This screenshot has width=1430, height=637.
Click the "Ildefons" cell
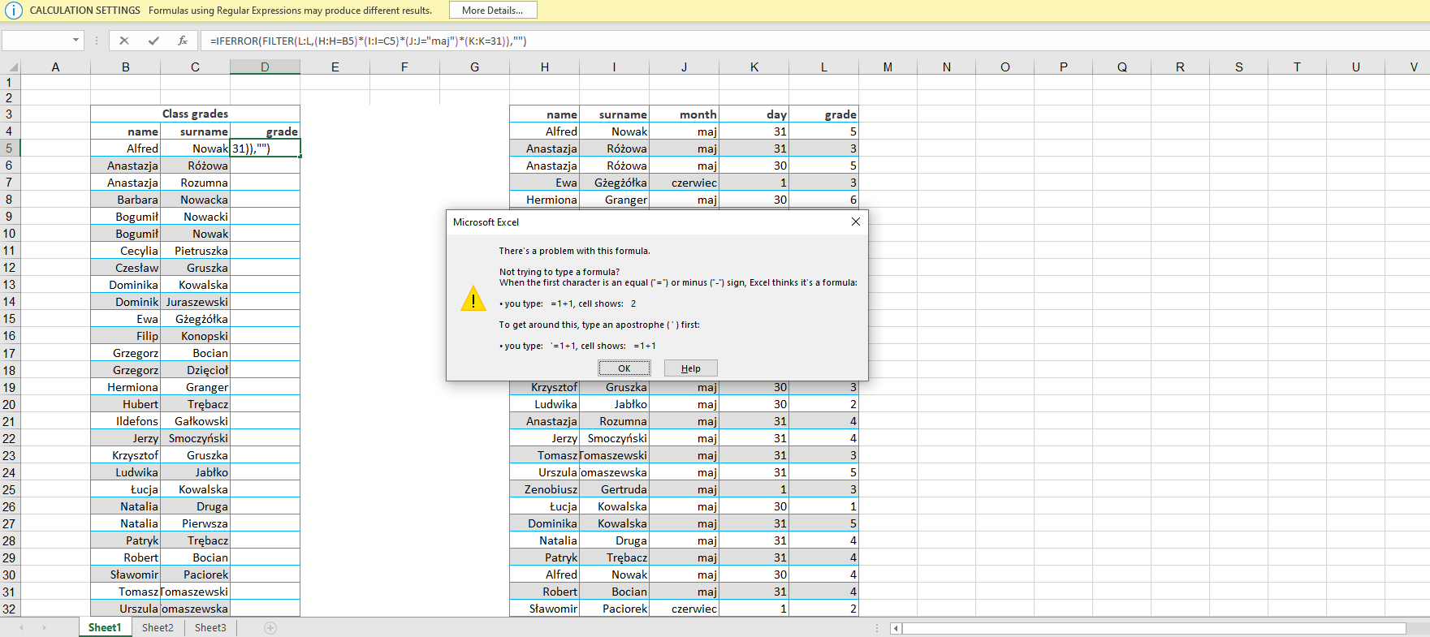tap(126, 421)
